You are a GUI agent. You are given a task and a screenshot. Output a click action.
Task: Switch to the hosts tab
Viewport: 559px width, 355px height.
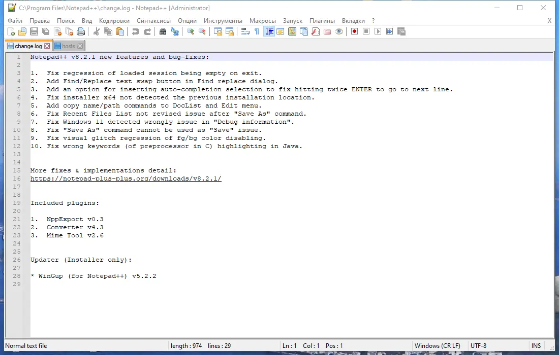point(69,46)
